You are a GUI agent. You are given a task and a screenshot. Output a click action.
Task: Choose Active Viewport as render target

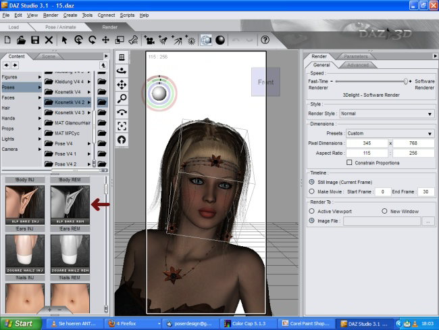click(x=311, y=211)
